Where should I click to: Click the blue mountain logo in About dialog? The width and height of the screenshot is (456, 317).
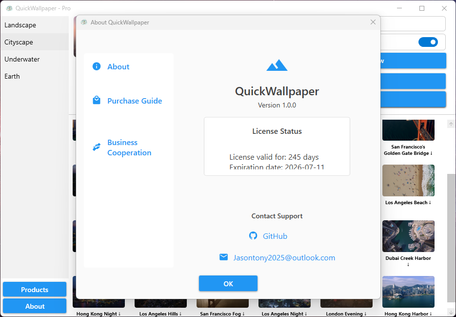(x=277, y=65)
